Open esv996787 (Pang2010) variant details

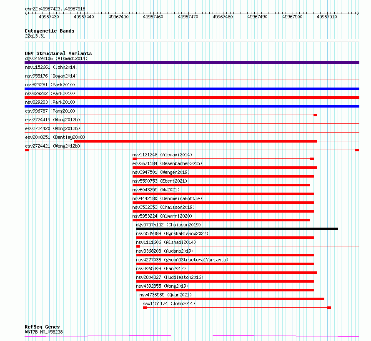50,111
